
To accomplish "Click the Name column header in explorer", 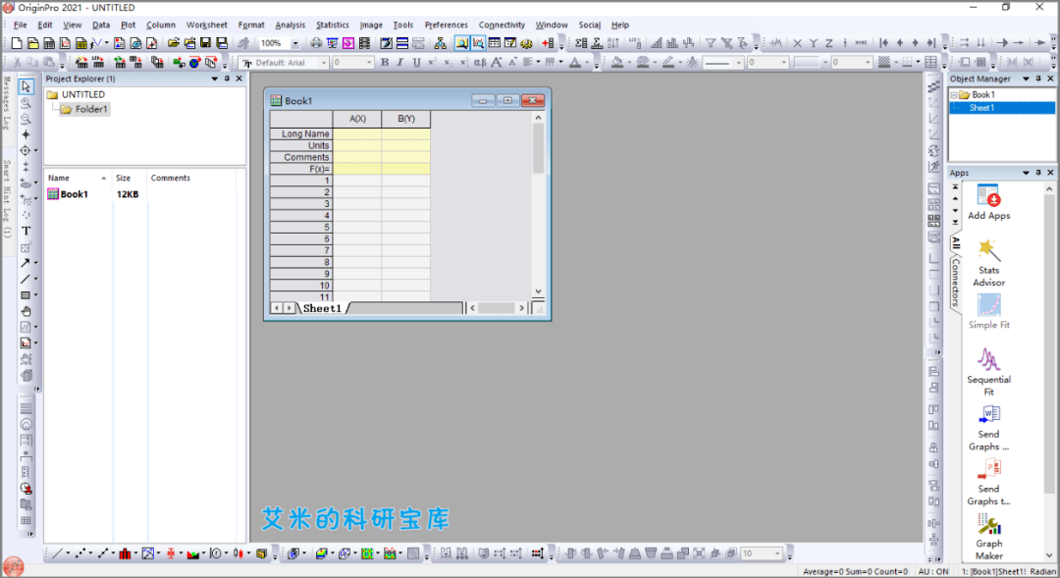I will [x=78, y=178].
